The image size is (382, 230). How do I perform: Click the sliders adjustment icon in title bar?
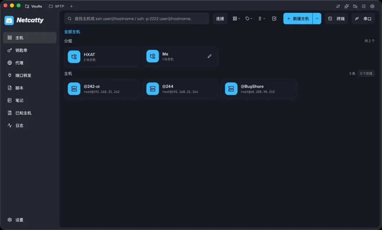coord(364,6)
